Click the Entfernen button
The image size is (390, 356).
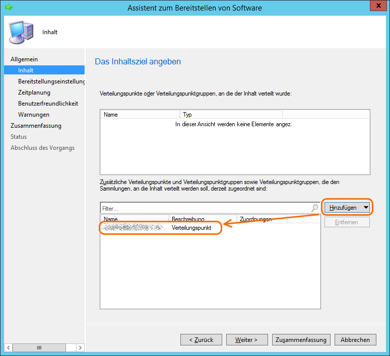(x=347, y=222)
